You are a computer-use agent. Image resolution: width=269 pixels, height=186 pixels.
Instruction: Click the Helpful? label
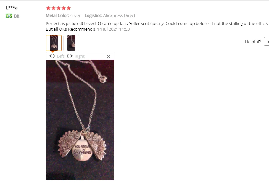pos(253,42)
